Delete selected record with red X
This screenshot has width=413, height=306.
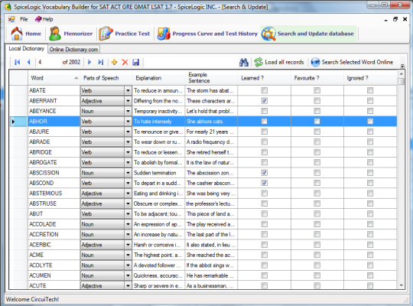click(x=125, y=62)
